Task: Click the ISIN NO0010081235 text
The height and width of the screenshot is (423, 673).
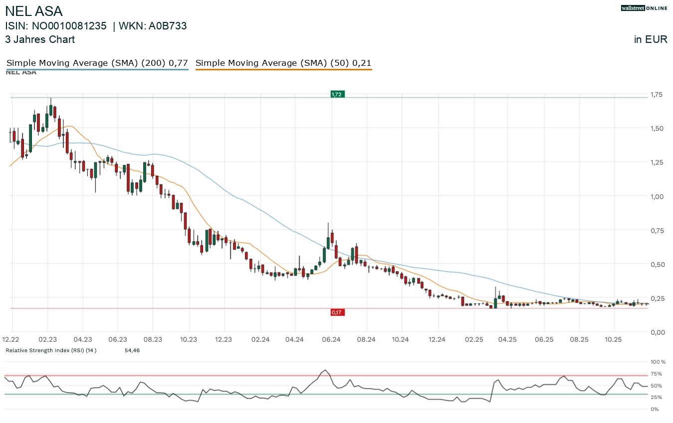Action: click(56, 26)
